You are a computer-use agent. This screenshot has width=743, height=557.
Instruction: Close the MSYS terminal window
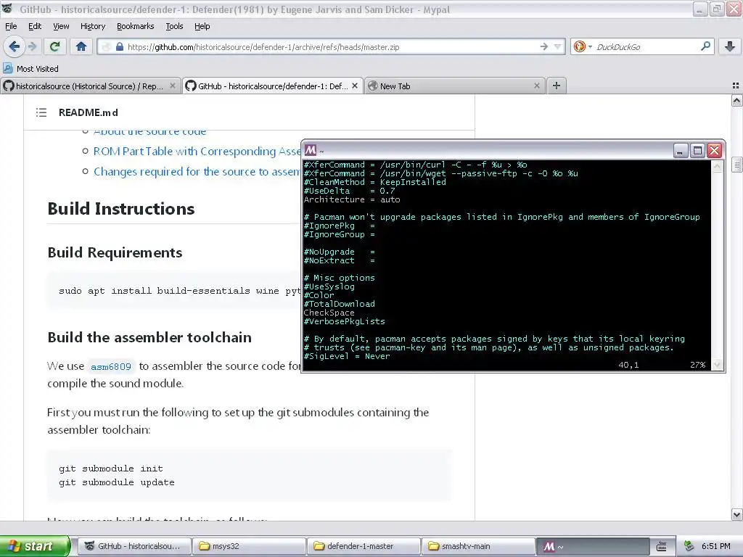tap(715, 151)
